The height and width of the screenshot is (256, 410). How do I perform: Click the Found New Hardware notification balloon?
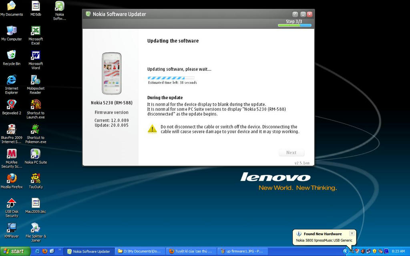324,237
